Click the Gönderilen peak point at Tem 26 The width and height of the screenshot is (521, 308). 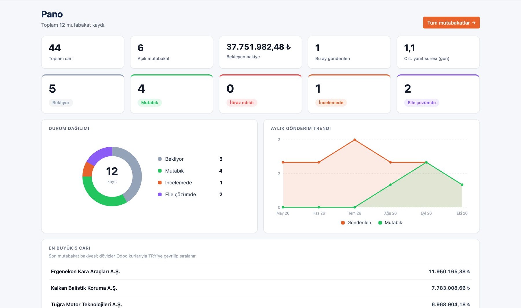(355, 140)
